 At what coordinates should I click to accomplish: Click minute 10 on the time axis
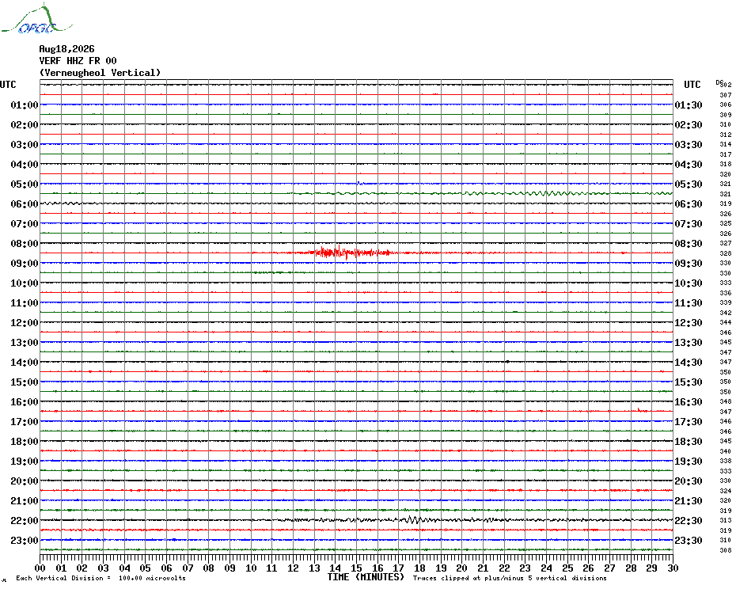tap(251, 568)
